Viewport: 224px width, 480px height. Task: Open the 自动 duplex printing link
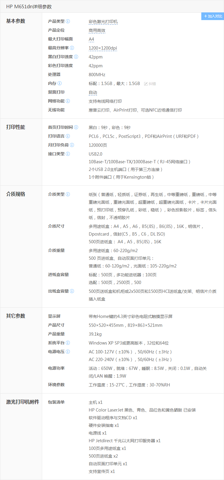93,92
